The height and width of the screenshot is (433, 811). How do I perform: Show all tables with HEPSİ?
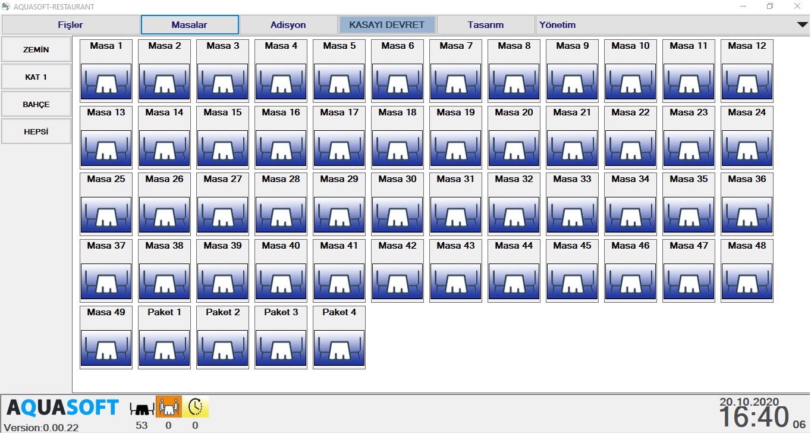36,131
